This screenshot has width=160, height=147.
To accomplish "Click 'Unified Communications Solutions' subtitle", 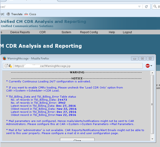I will 27,26.
